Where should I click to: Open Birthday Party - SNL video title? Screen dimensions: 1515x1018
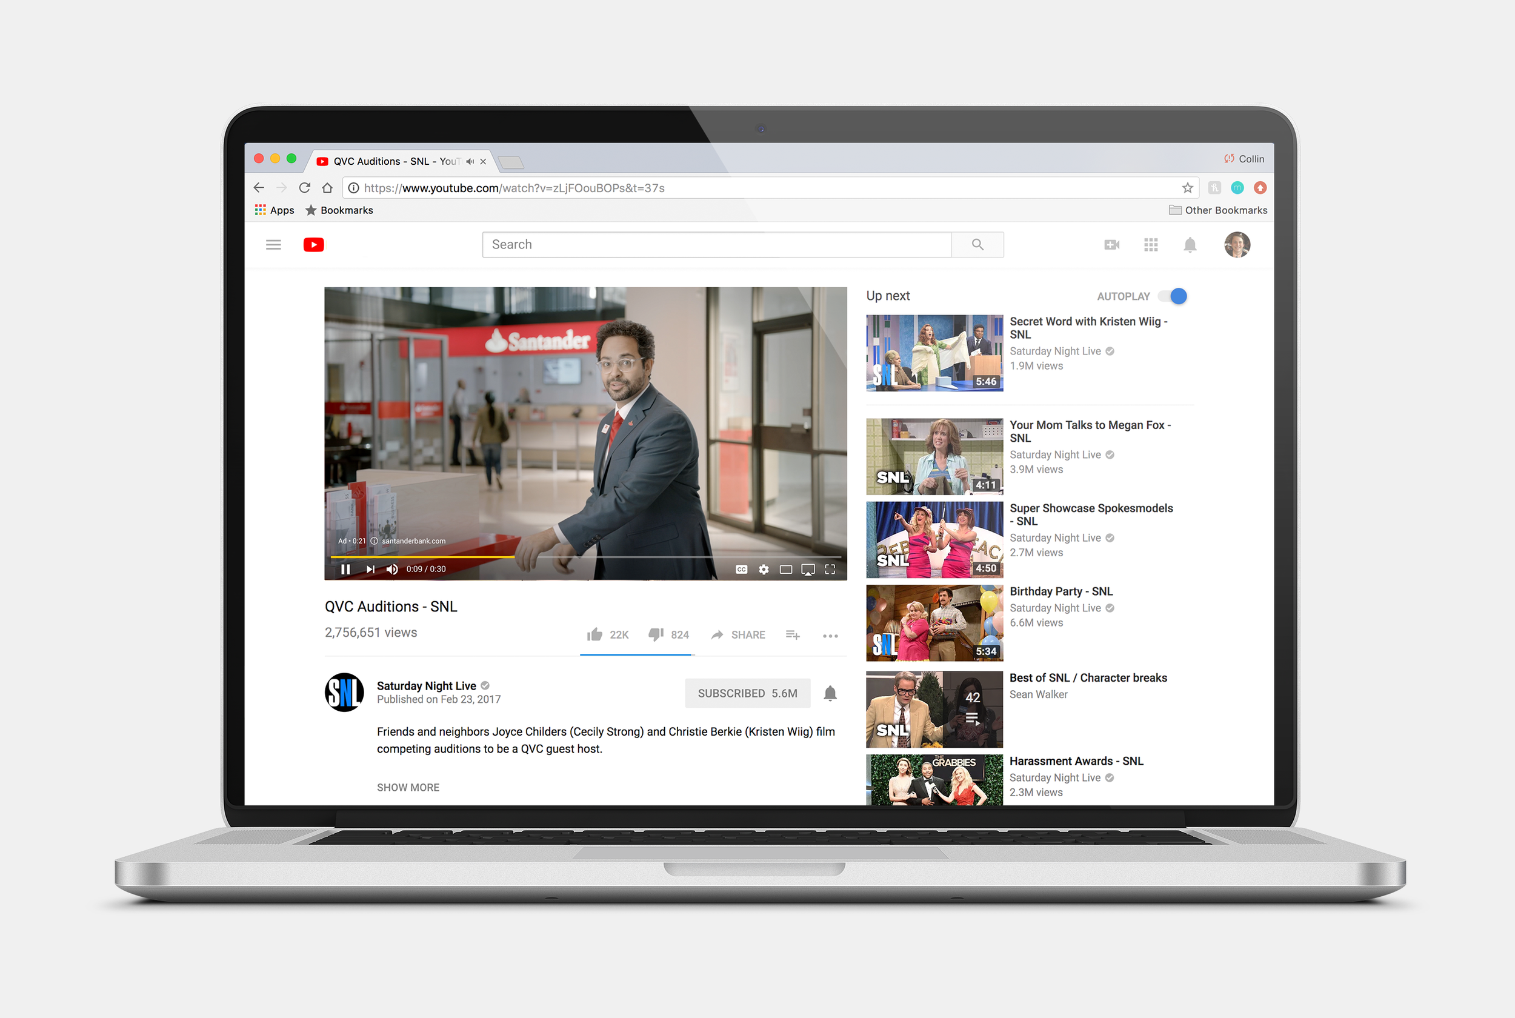pyautogui.click(x=1060, y=591)
